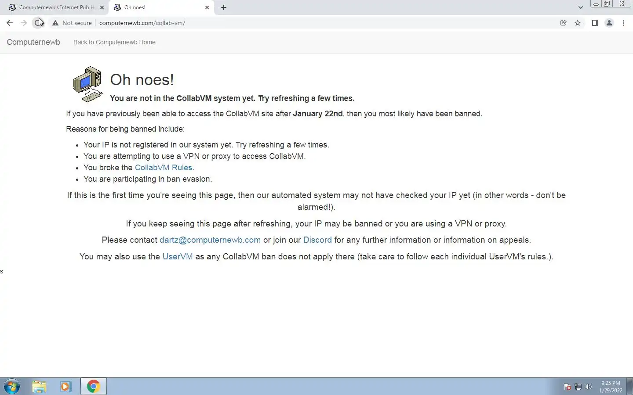633x395 pixels.
Task: Click the Oh noes! heading
Action: [x=142, y=80]
